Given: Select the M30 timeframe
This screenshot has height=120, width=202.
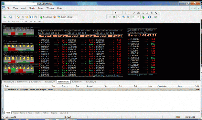Looking at the screenshot, I should click(x=18, y=21).
